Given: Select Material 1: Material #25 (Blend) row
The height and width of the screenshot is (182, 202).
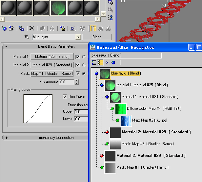Looking at the screenshot, I should [142, 85].
